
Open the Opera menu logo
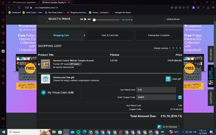point(3,3)
